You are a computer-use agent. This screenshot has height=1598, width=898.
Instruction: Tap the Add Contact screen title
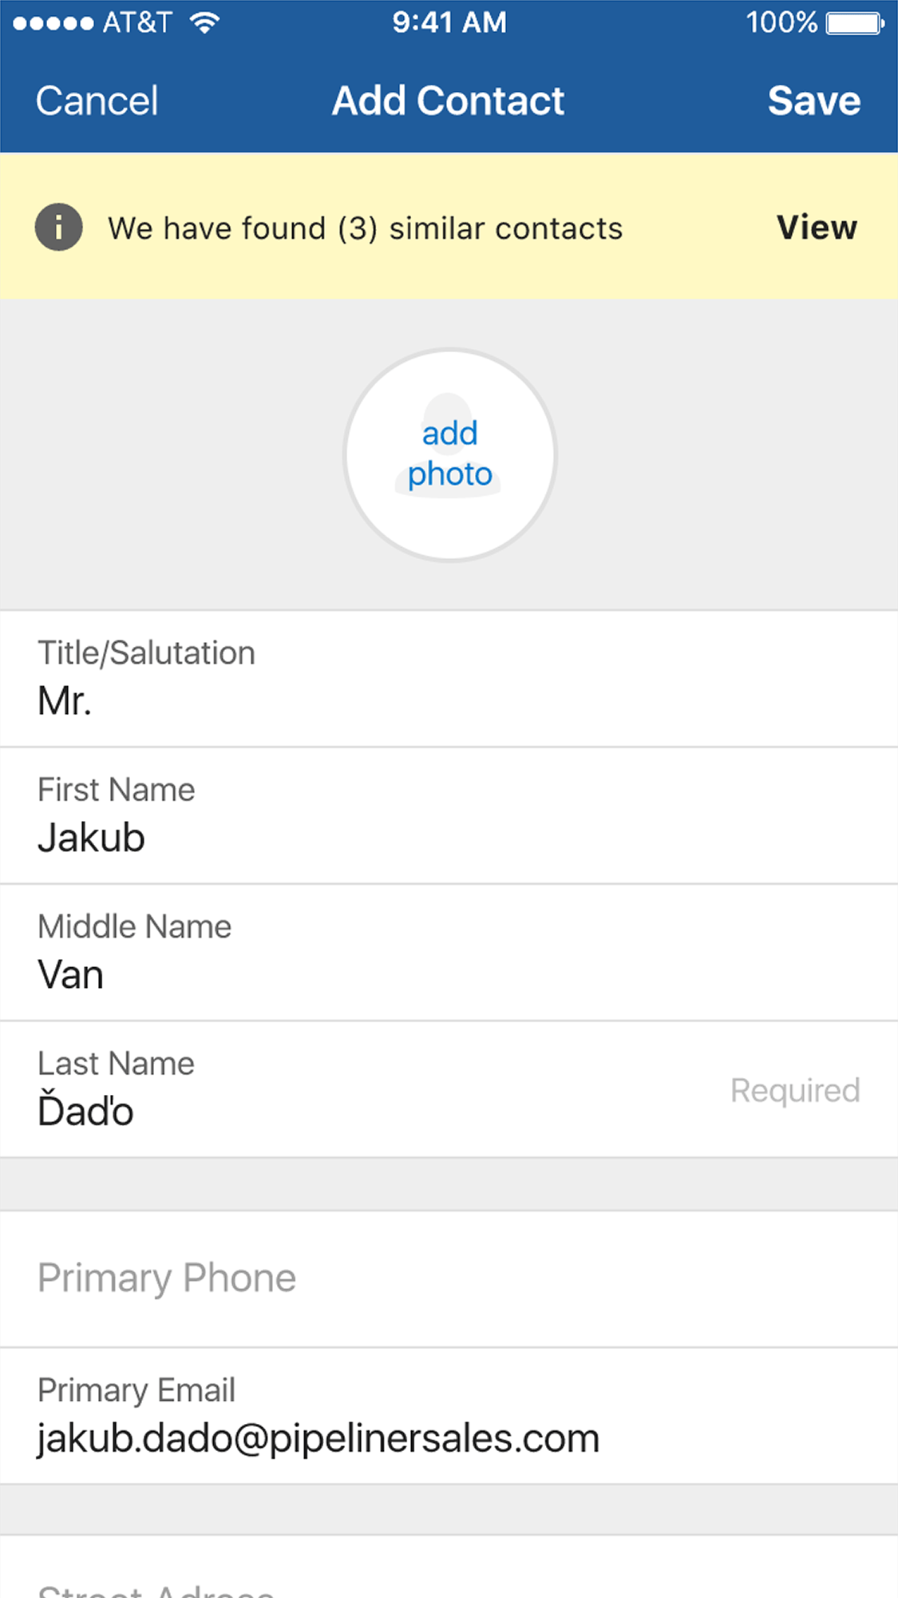tap(448, 101)
